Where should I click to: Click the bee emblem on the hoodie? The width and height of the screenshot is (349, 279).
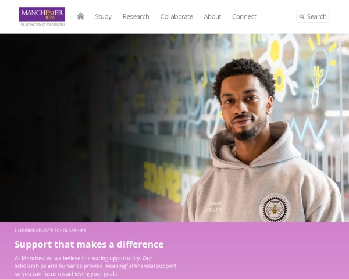coord(275,208)
